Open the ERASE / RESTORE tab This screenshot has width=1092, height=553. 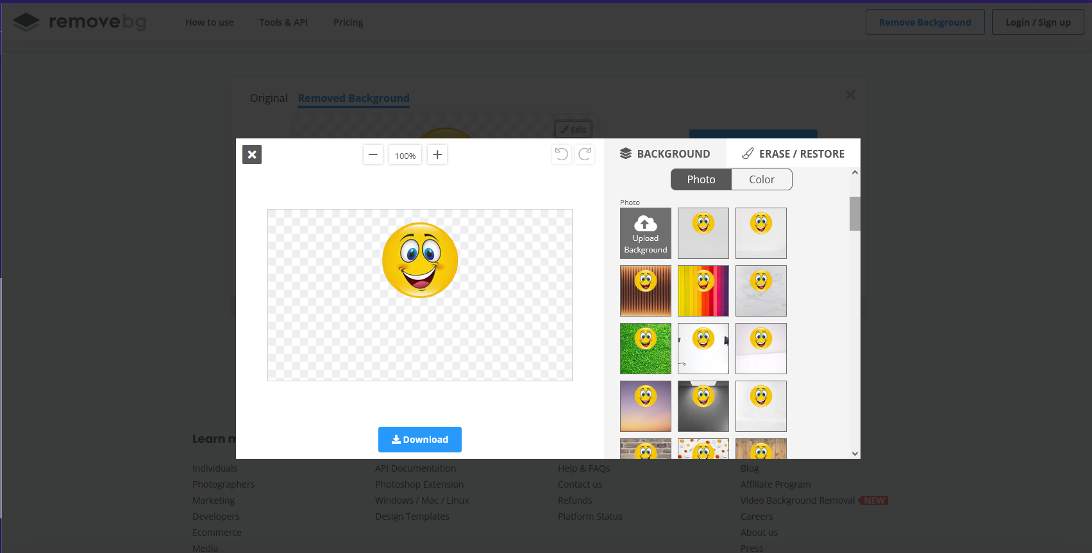[793, 154]
